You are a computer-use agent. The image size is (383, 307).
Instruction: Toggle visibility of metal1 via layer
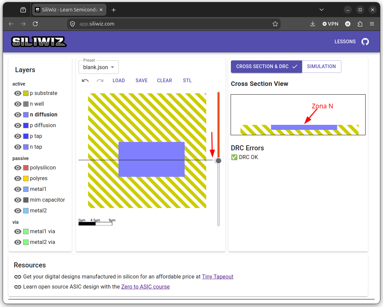(x=17, y=232)
